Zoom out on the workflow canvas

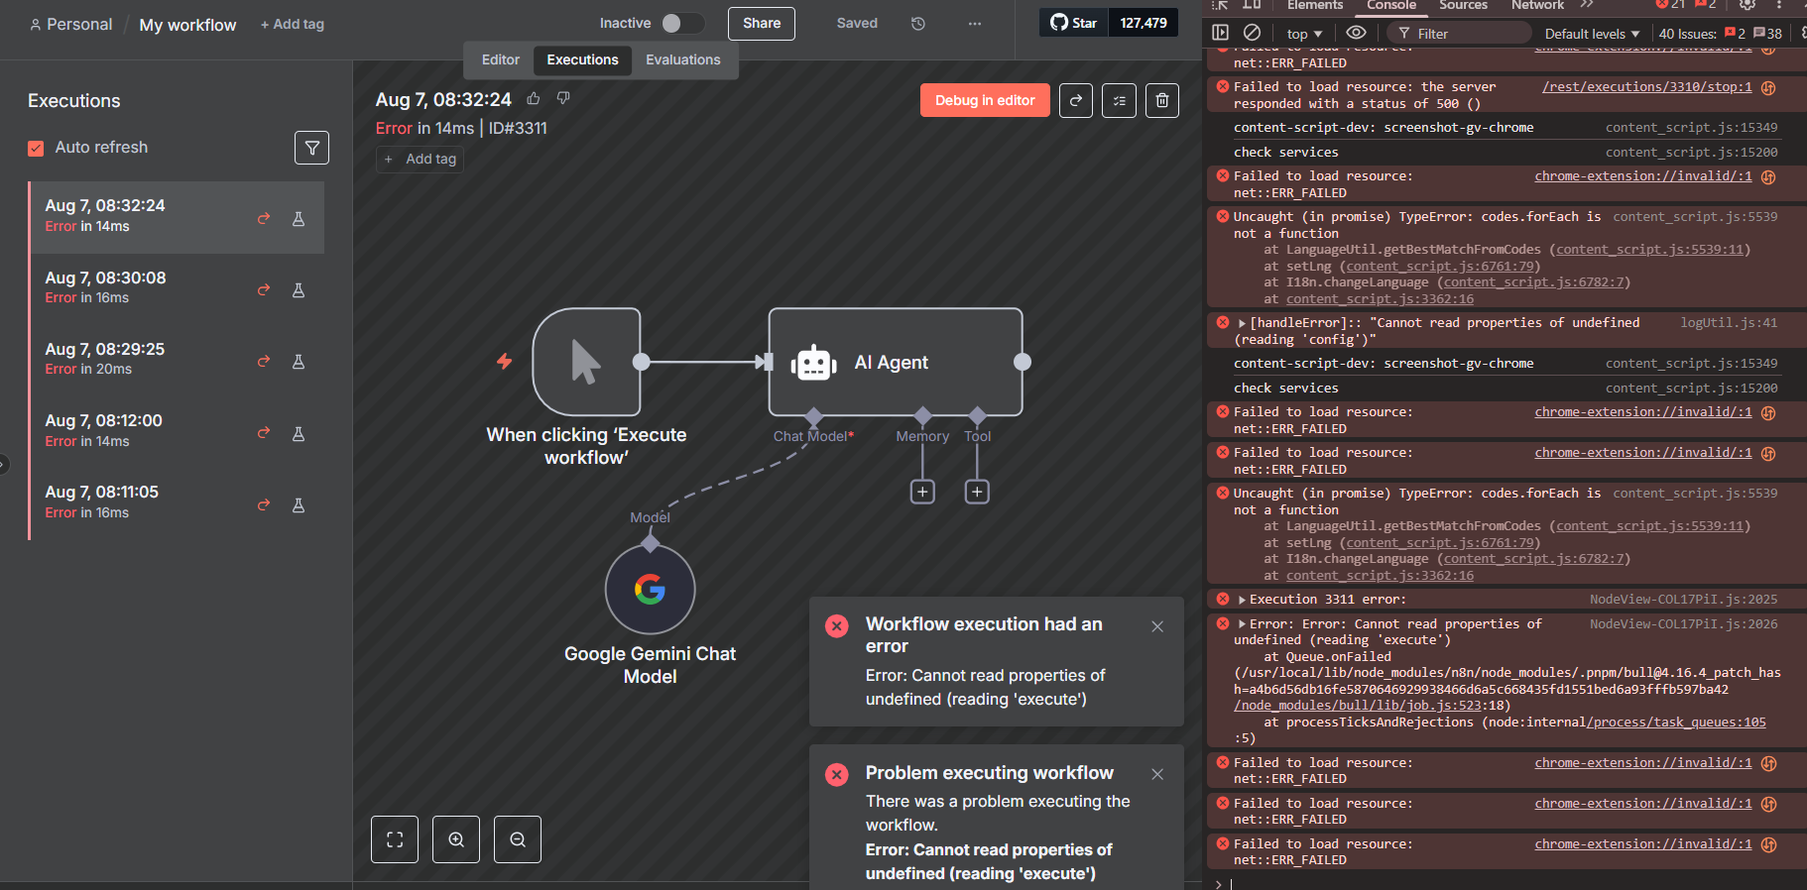click(x=518, y=839)
